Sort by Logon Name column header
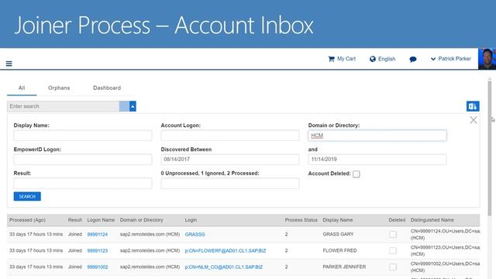496x279 pixels. (x=101, y=220)
